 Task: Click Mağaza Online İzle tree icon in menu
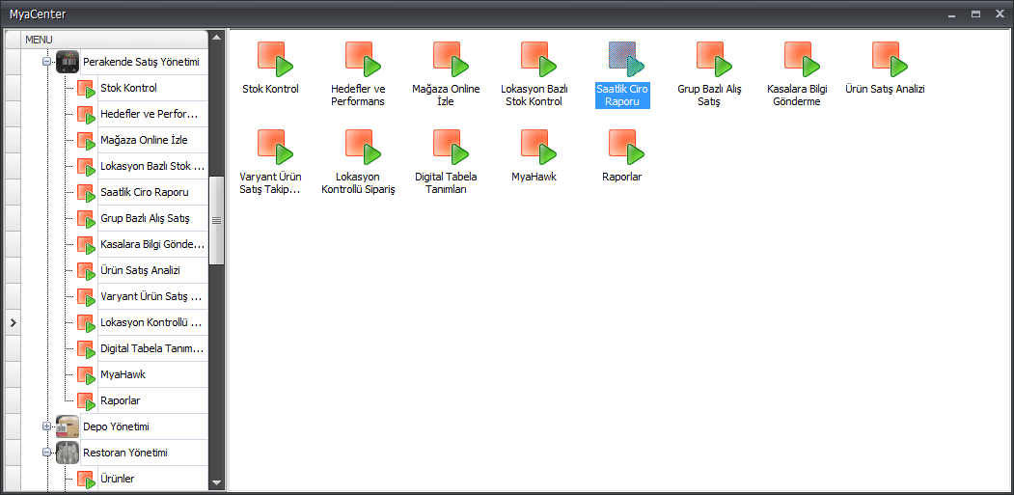coord(86,141)
